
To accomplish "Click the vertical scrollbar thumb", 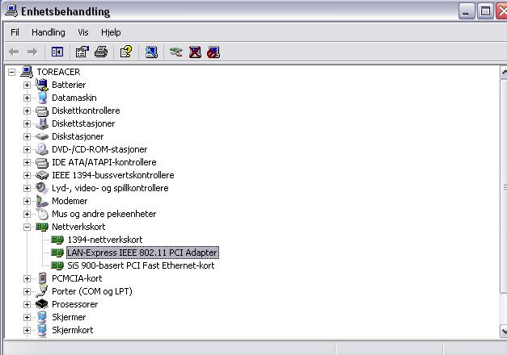I will (x=504, y=186).
